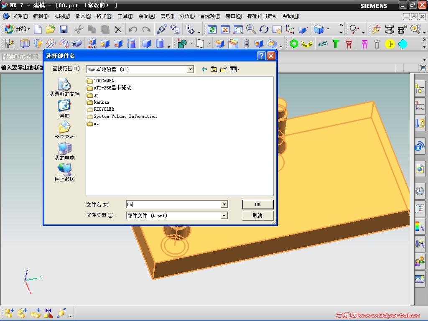
Task: Go to 桌面 in places bar
Action: click(x=64, y=109)
